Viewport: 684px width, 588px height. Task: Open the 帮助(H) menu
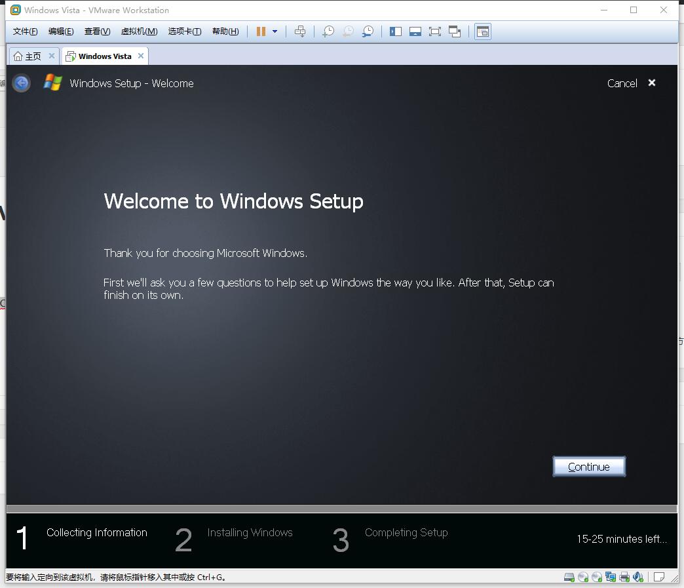[x=225, y=31]
